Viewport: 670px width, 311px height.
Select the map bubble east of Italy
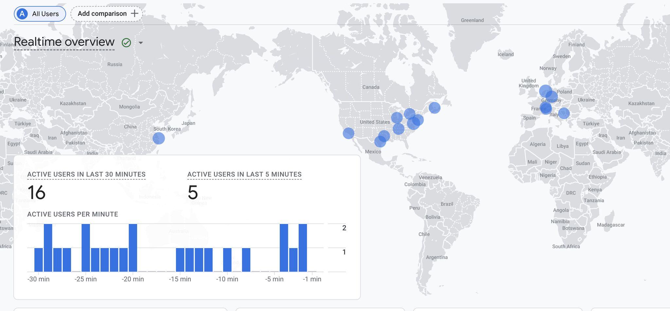pos(564,113)
